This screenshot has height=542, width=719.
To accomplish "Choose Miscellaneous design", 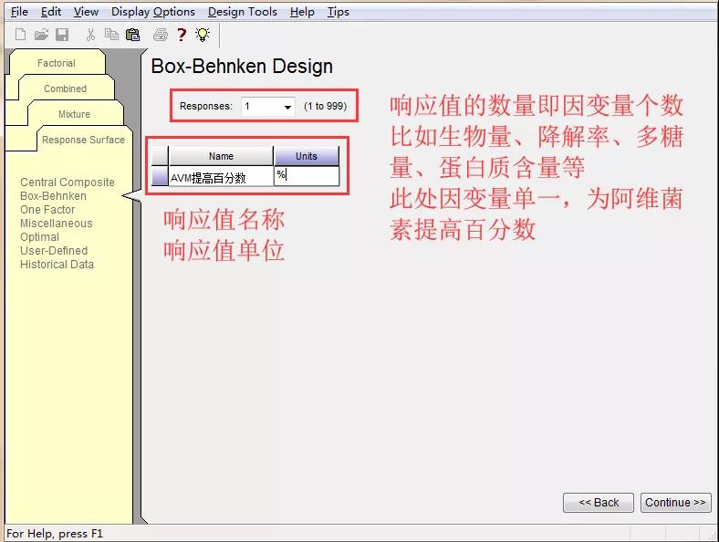I will (57, 224).
